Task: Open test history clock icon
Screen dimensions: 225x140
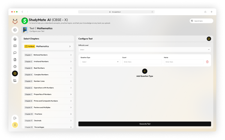Action: [209, 39]
